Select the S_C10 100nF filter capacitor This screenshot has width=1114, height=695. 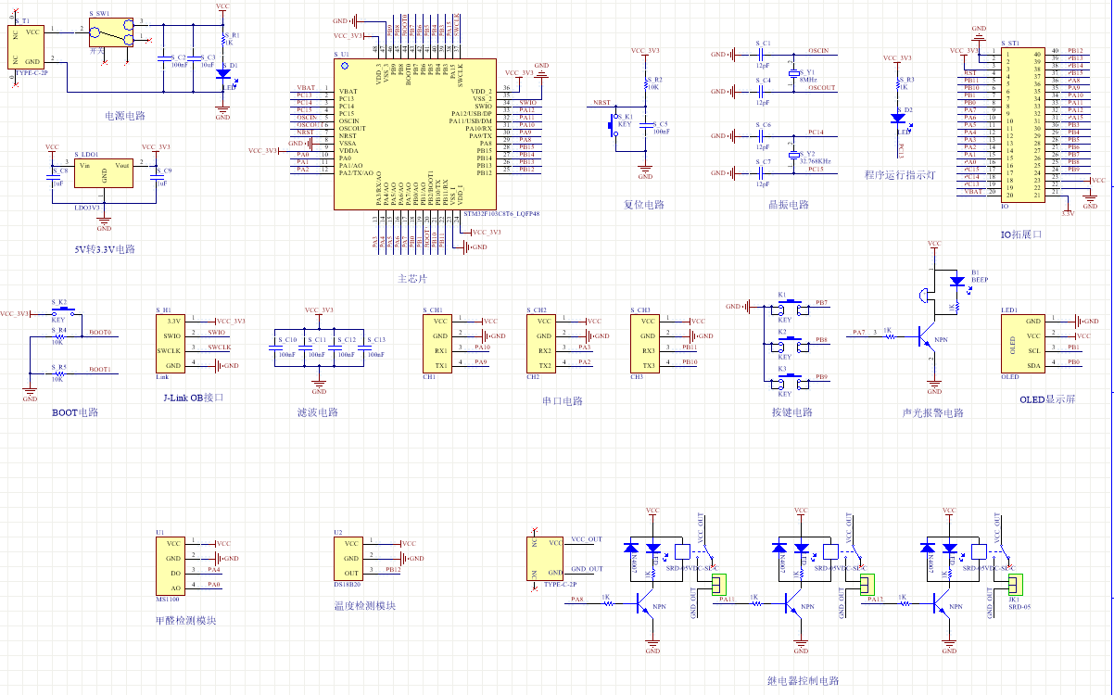275,348
